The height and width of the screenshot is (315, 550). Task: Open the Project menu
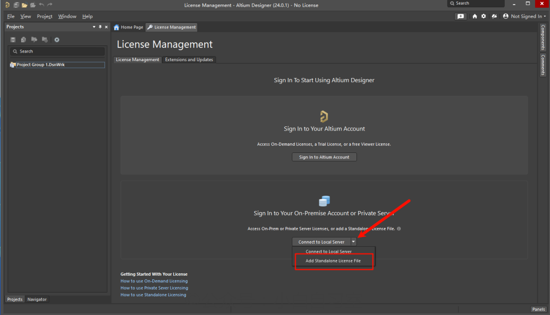tap(44, 16)
